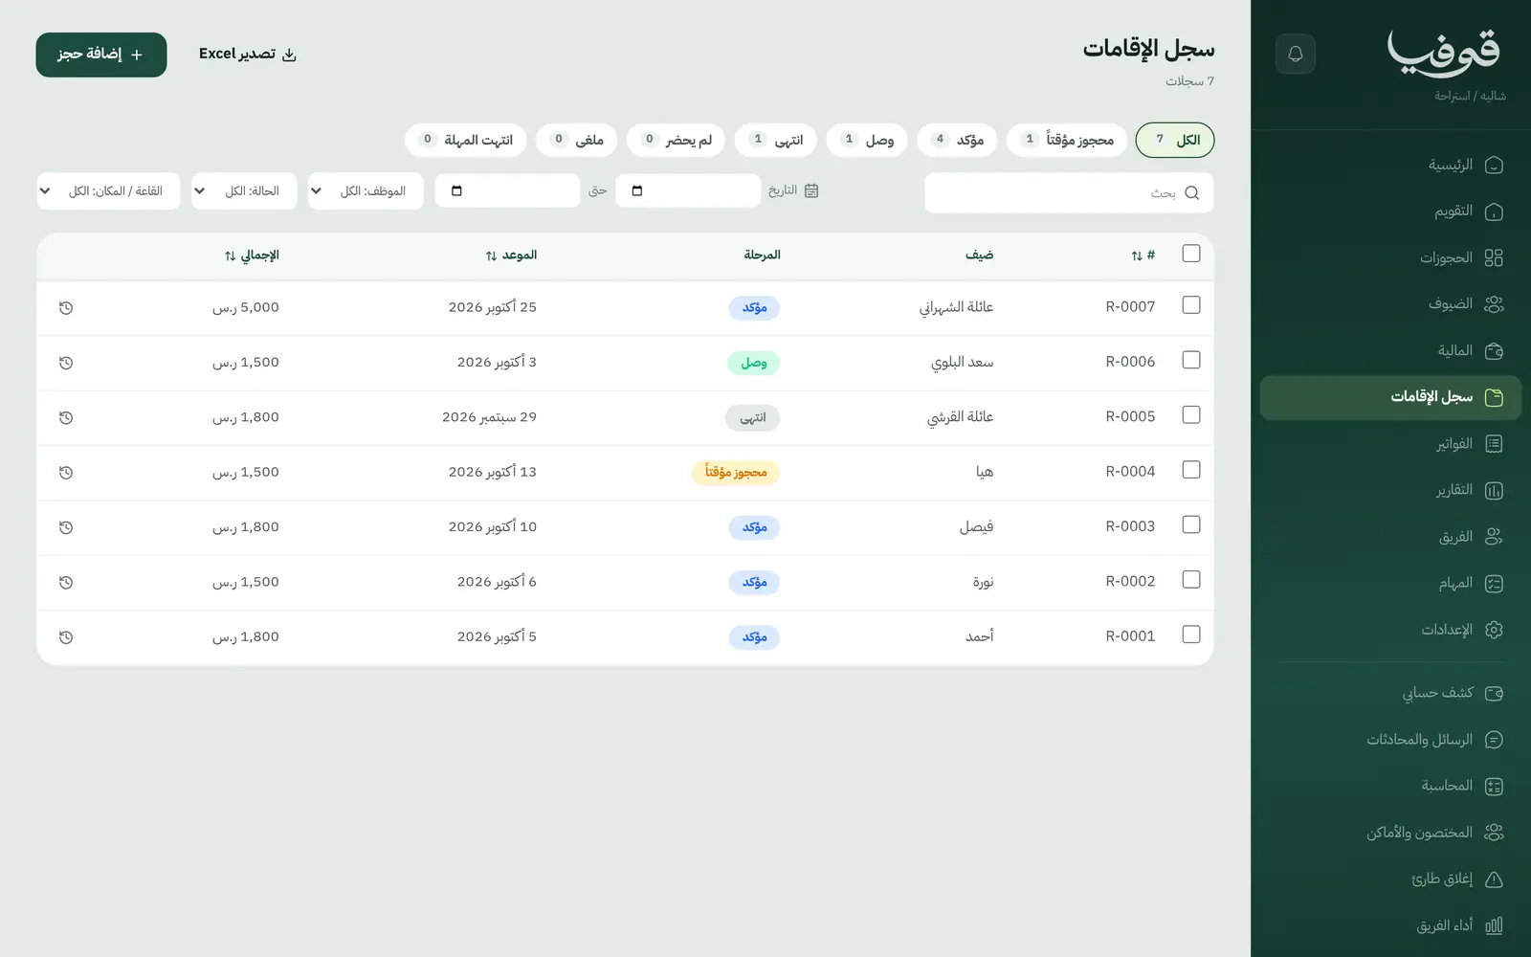Go to الرئيسية in the sidebar

click(1390, 166)
